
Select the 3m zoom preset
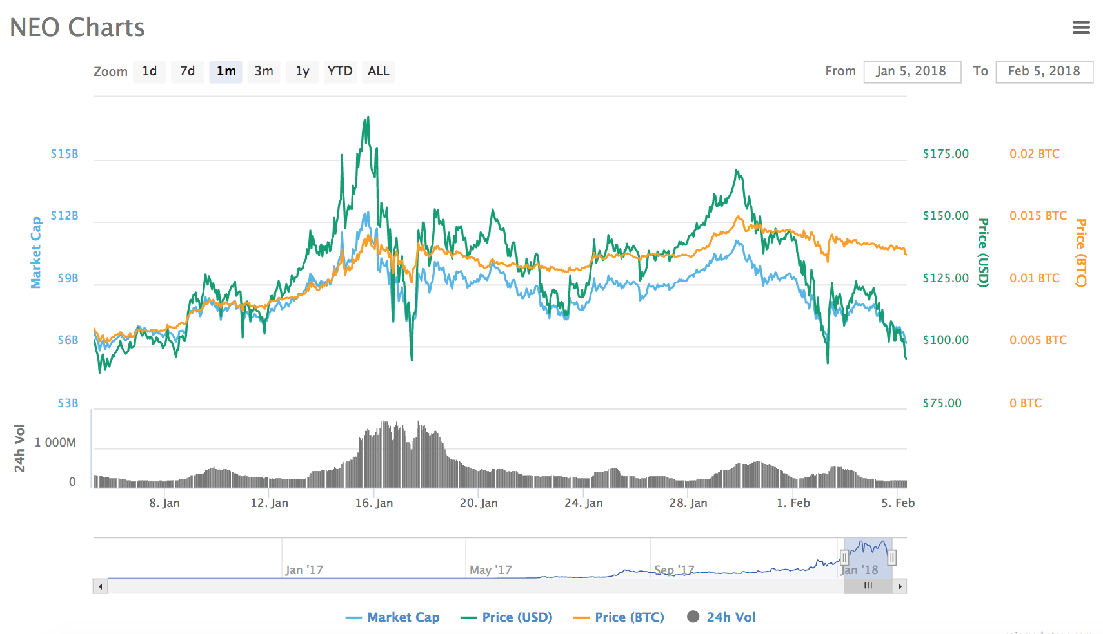pos(264,72)
